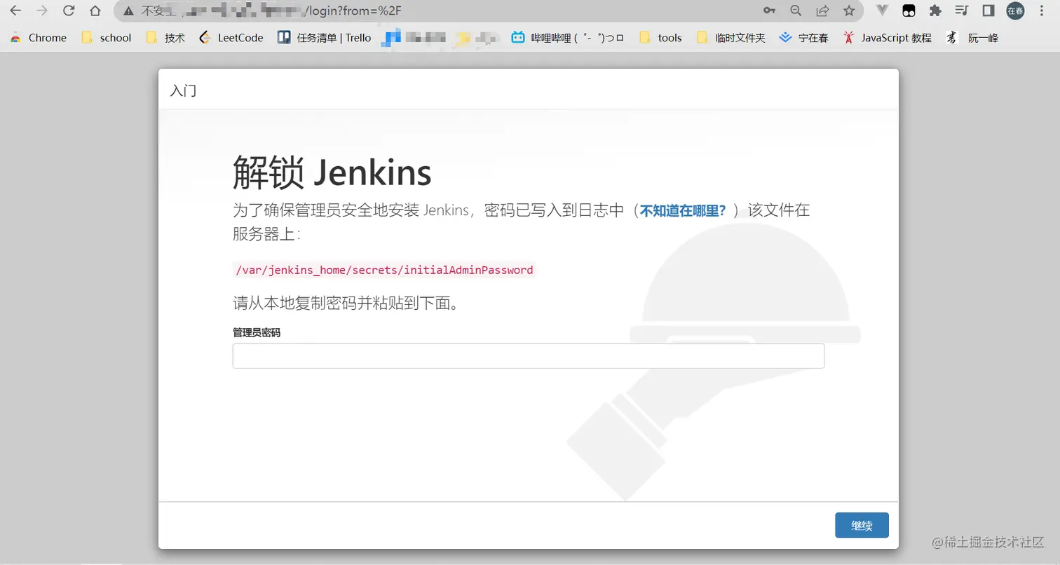
Task: Open the 宁在春 bookmark
Action: [x=804, y=38]
